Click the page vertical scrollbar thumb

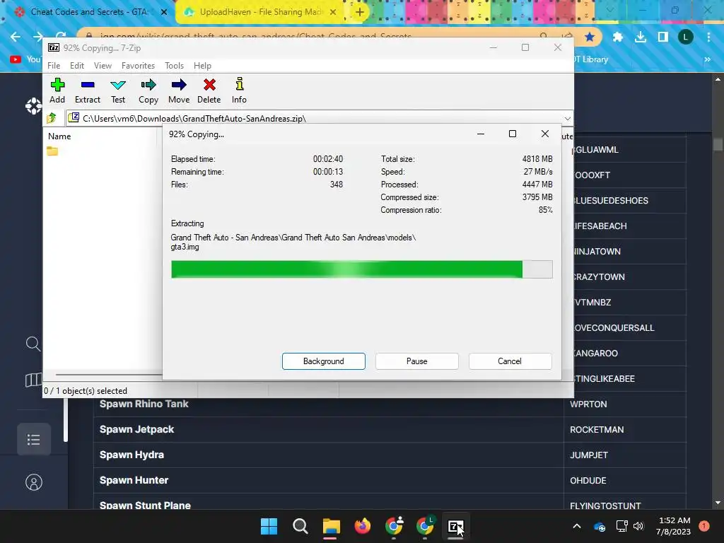click(x=718, y=144)
